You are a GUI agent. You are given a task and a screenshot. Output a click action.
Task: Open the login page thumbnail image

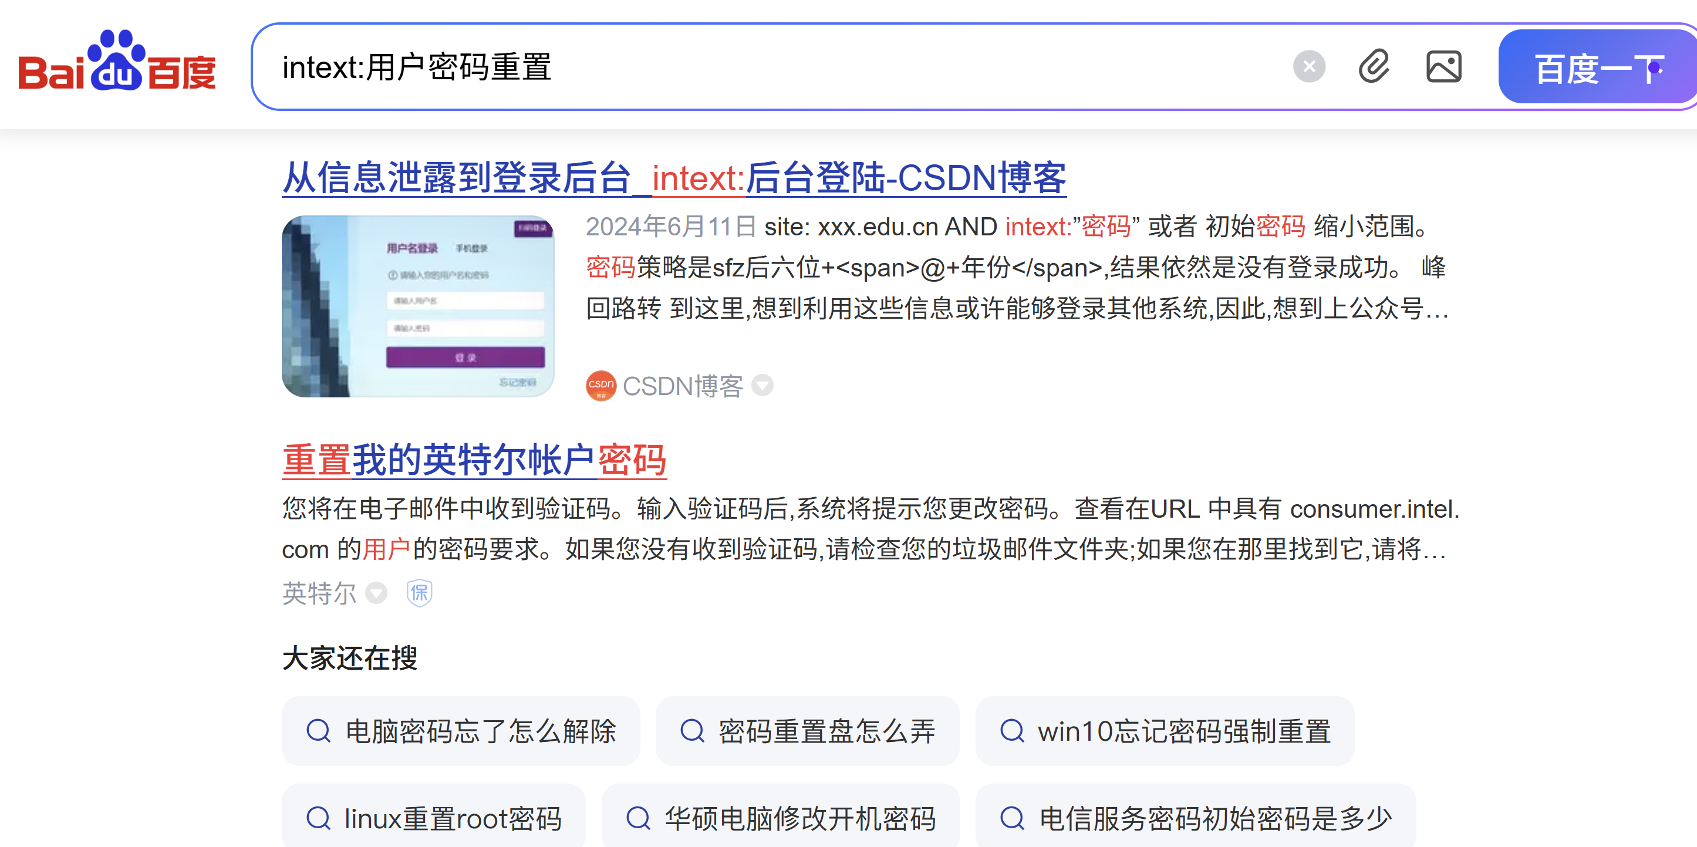click(418, 306)
